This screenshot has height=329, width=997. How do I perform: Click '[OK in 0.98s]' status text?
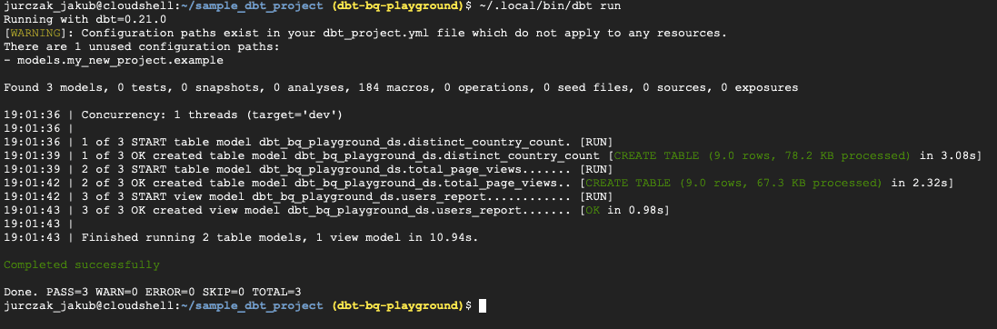[x=625, y=210]
